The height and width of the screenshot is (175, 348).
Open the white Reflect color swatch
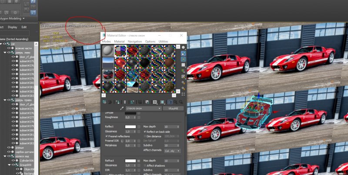(130, 127)
